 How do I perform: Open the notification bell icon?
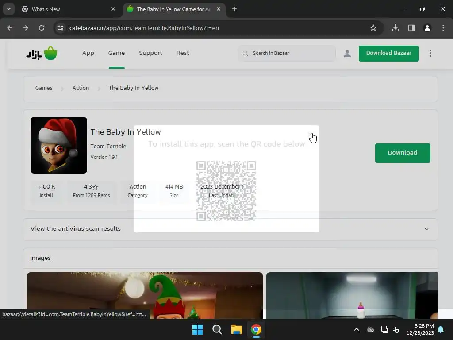[x=441, y=329]
